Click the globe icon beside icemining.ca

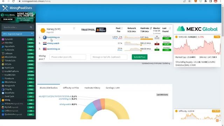click(x=45, y=37)
